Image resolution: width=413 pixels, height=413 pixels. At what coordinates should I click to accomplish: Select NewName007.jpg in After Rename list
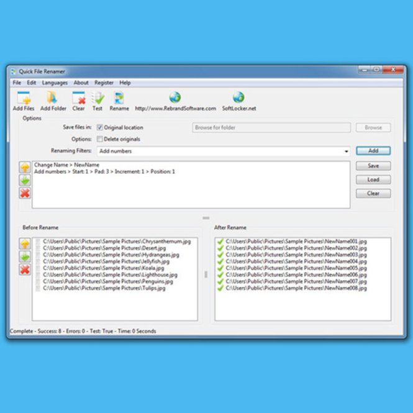[x=296, y=281]
